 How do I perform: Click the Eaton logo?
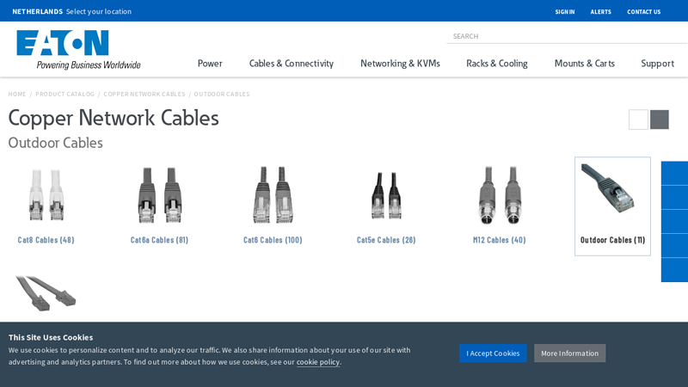pyautogui.click(x=78, y=50)
